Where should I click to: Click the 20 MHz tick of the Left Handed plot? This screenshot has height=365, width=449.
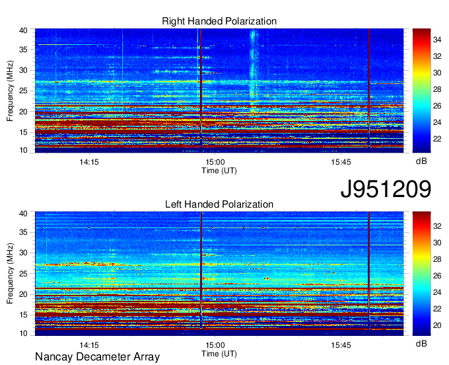coord(23,294)
